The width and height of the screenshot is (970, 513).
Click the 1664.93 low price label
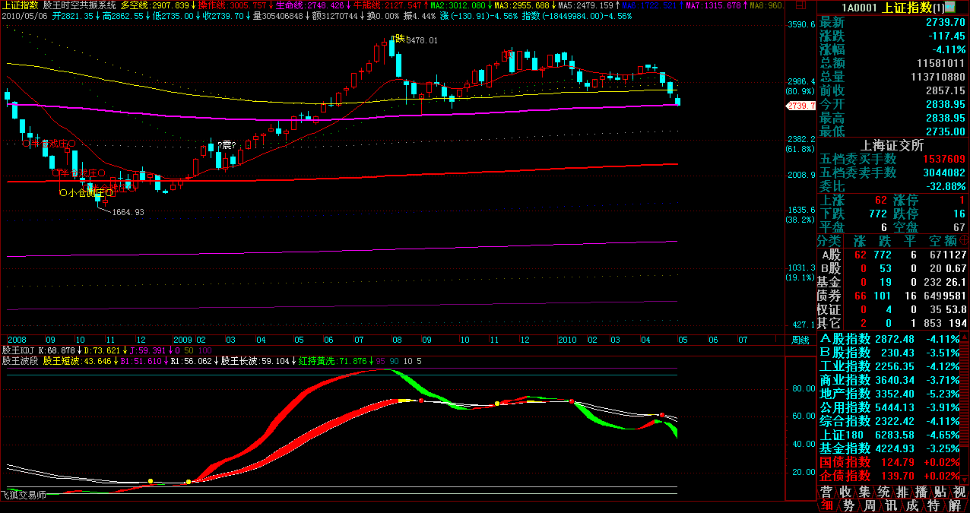tap(128, 212)
